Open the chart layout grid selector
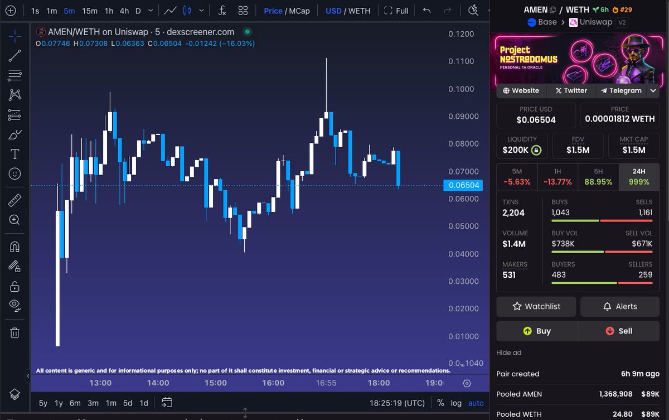 pos(243,11)
